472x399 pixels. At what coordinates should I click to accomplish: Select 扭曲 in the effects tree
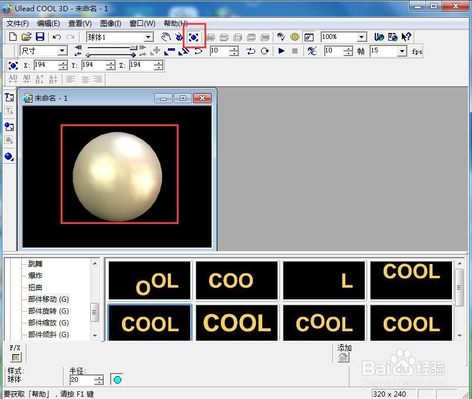[35, 287]
